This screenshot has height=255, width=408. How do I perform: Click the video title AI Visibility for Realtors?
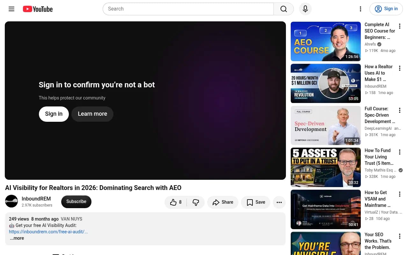tap(93, 188)
